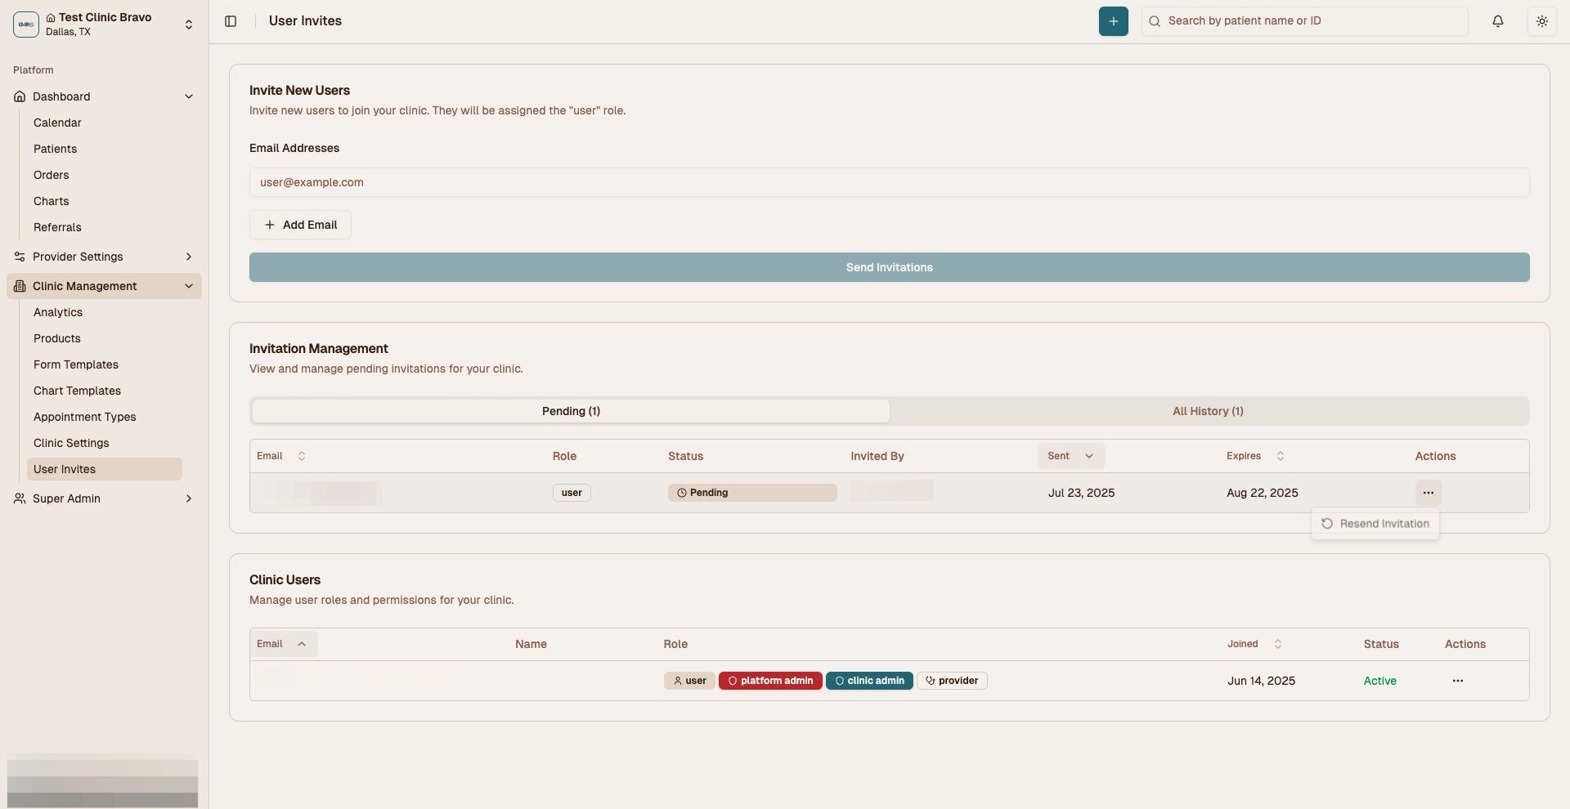
Task: Open Orders in the sidebar
Action: point(51,175)
